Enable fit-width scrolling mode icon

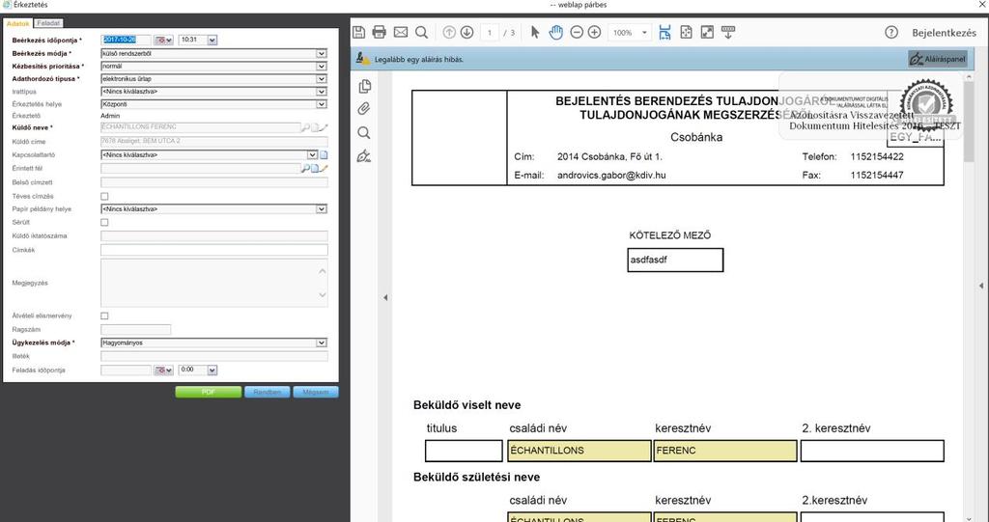click(x=664, y=32)
